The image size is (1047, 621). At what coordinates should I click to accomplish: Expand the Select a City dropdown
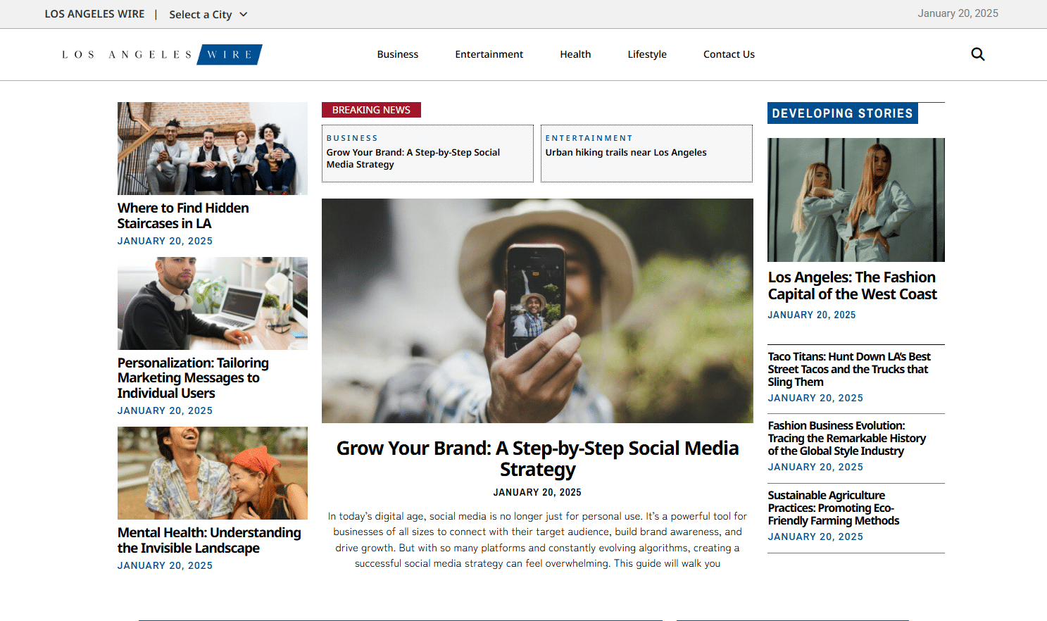click(208, 14)
